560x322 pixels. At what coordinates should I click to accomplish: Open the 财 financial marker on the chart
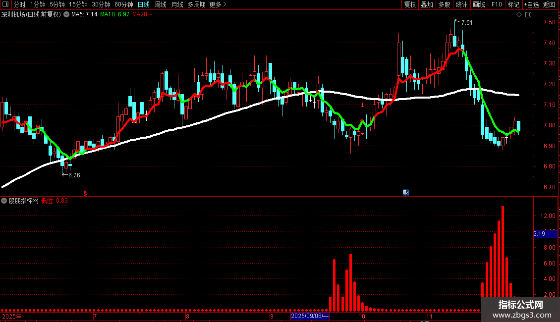pyautogui.click(x=406, y=193)
